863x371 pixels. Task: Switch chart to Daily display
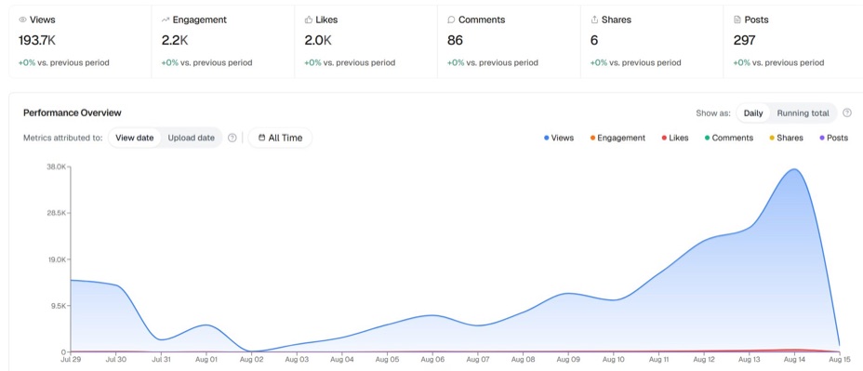[x=753, y=113]
